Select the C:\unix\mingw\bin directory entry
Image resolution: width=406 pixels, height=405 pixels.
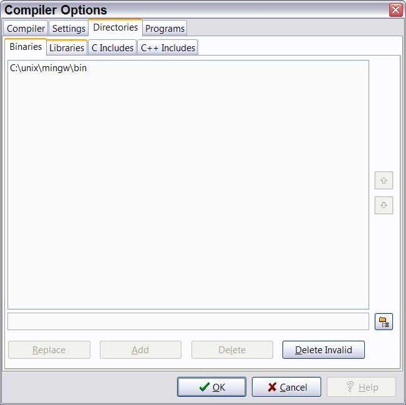(49, 68)
